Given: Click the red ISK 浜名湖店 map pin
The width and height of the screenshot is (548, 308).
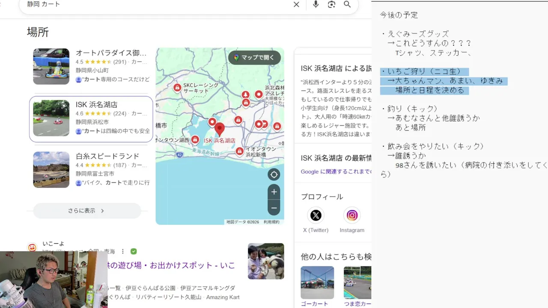Looking at the screenshot, I should click(220, 129).
